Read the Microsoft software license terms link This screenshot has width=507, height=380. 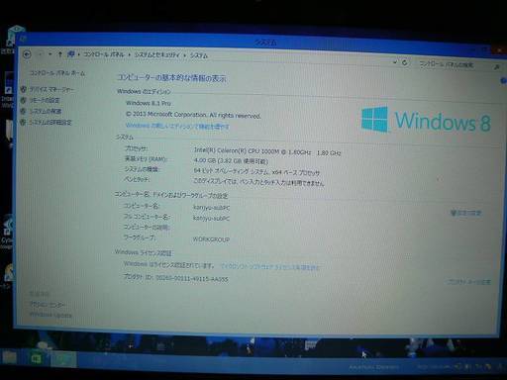269,266
